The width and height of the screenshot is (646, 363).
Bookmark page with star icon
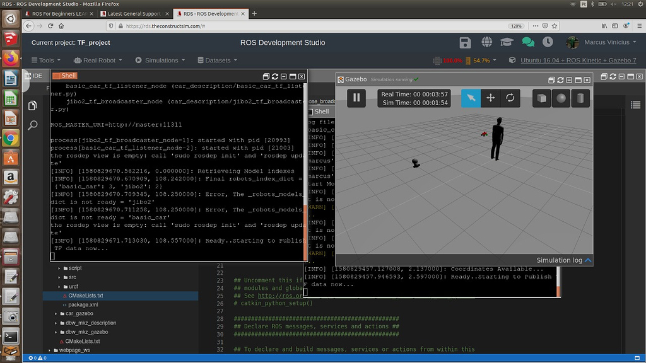555,26
